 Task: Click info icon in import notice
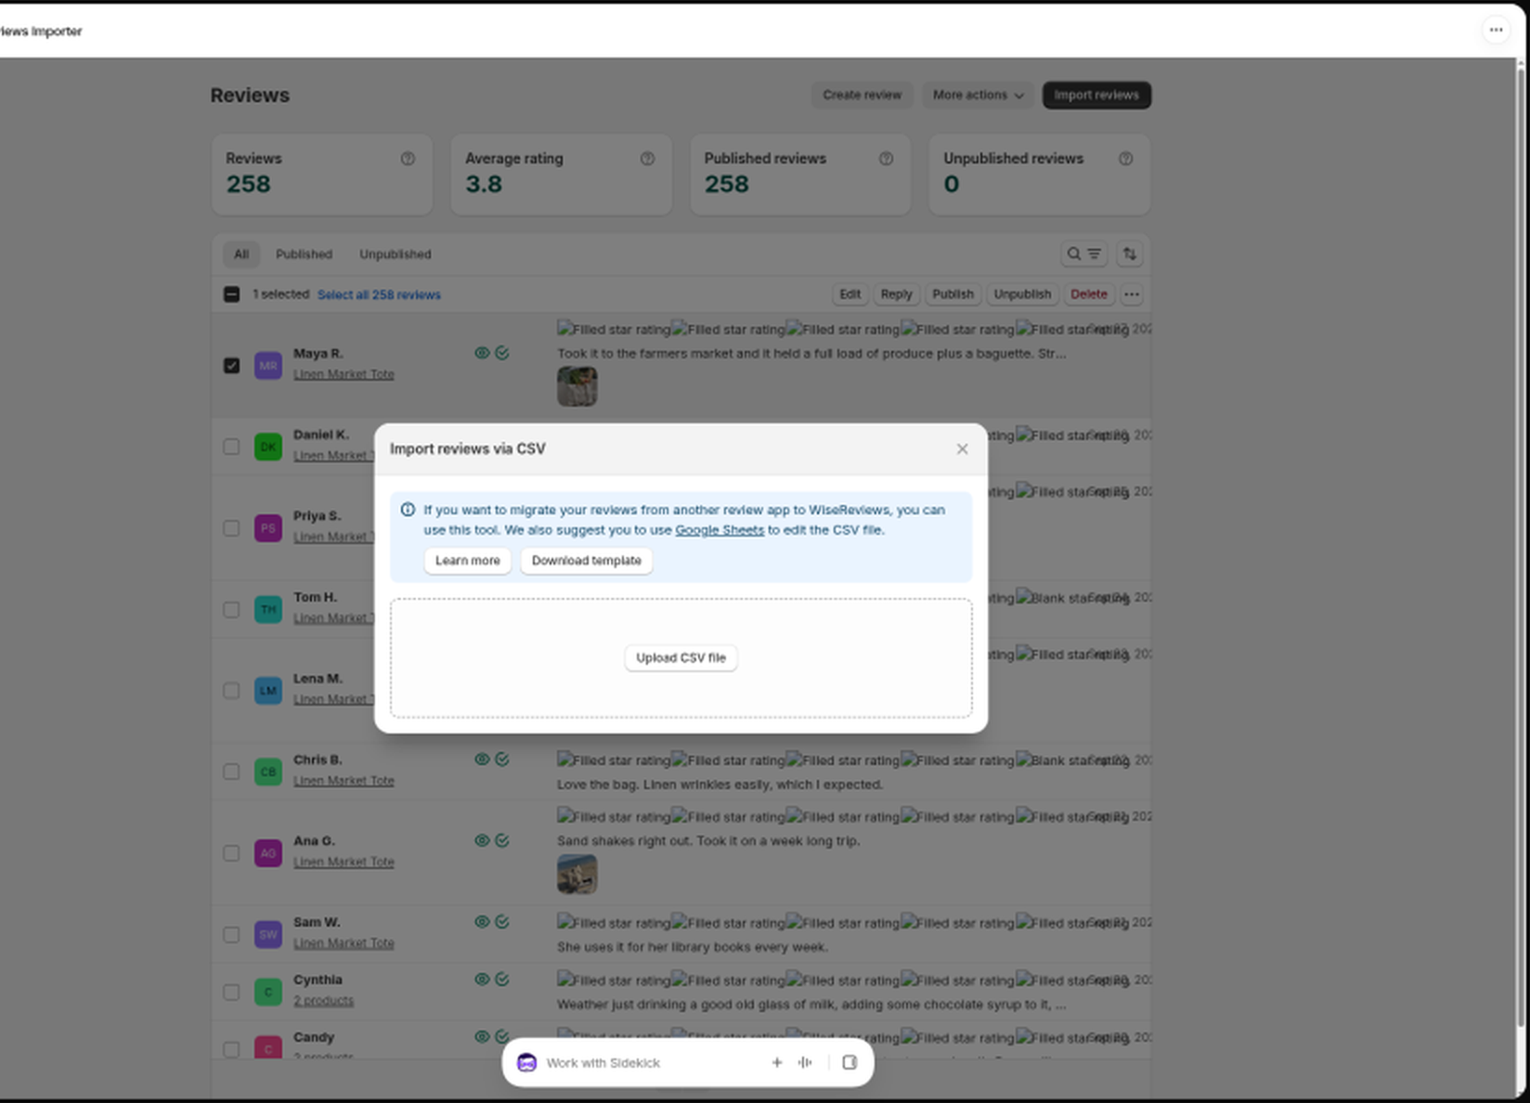[x=408, y=510]
